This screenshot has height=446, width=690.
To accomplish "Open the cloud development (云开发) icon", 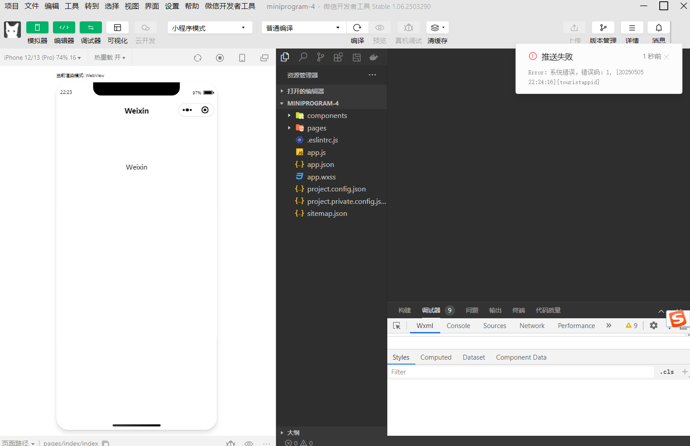I will [x=146, y=28].
